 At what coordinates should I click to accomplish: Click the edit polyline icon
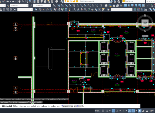(x=44, y=9)
